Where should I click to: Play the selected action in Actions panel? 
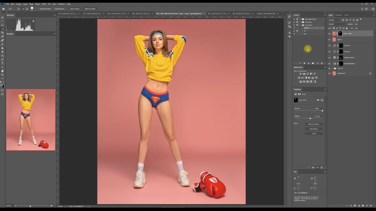308,63
